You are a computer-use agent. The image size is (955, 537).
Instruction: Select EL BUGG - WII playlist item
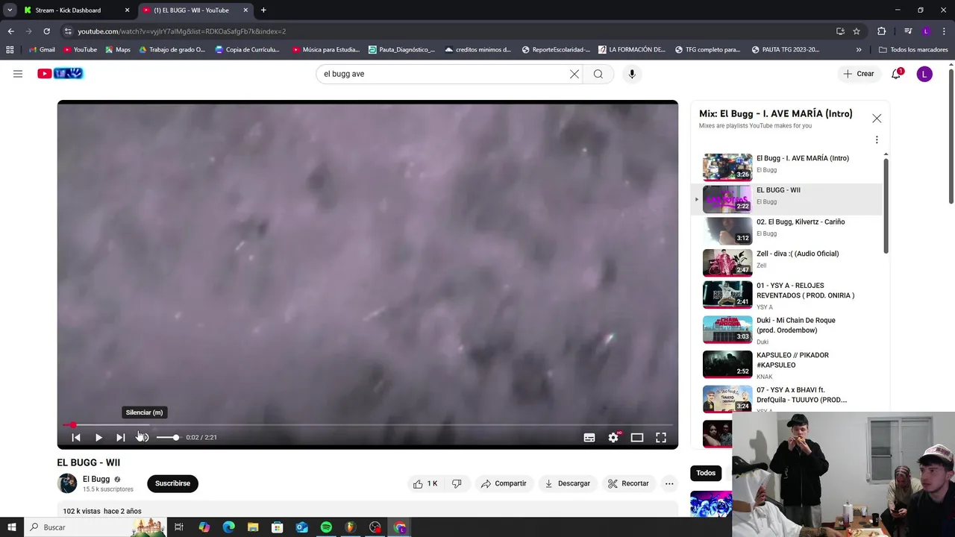click(x=787, y=198)
